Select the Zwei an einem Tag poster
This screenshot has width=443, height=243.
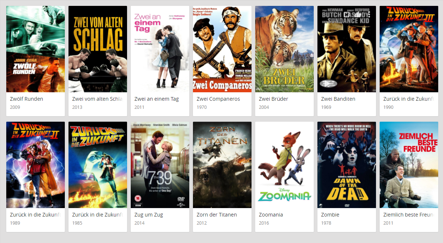pos(160,49)
